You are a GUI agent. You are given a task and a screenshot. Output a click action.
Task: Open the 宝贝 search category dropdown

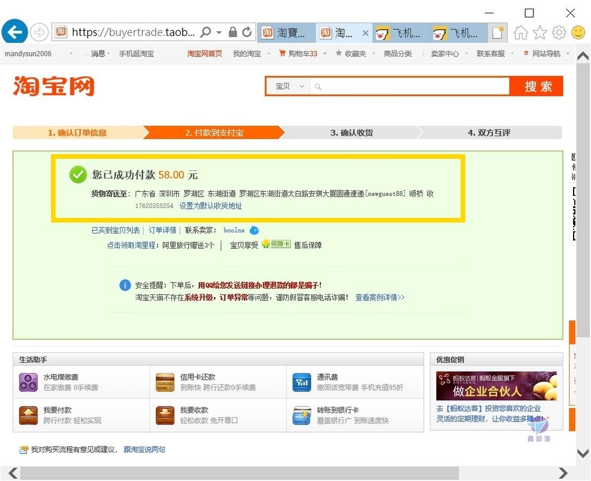click(x=289, y=86)
